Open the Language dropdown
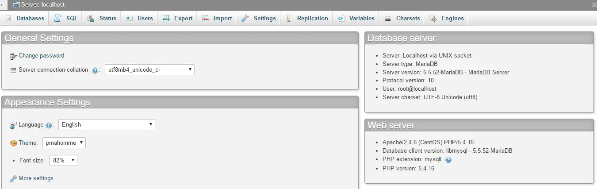597x189 pixels. coord(107,124)
